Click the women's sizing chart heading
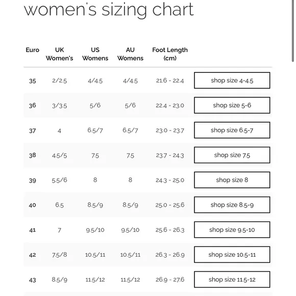 click(x=109, y=9)
